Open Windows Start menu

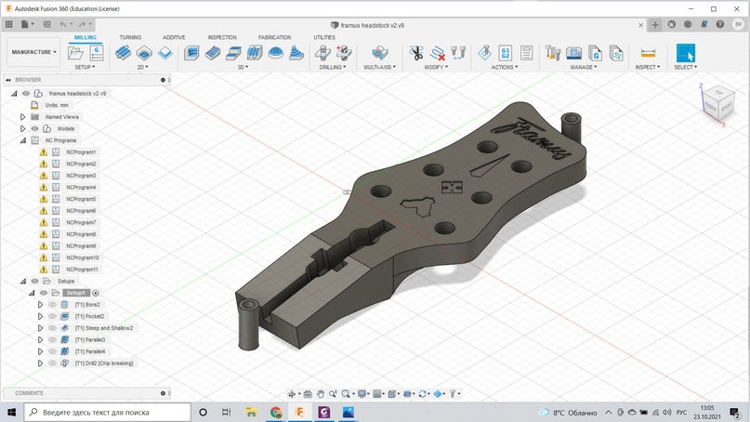[x=11, y=412]
